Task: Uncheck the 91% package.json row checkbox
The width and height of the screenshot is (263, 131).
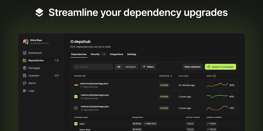Action: point(76,97)
